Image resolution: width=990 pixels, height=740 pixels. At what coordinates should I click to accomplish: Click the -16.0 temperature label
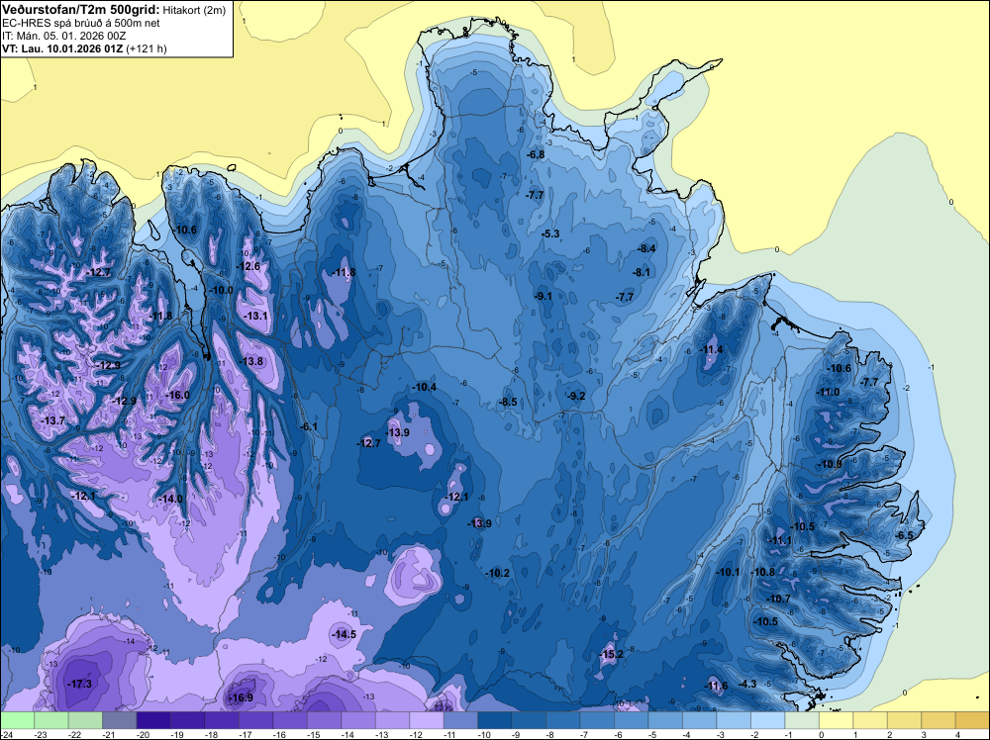(177, 395)
